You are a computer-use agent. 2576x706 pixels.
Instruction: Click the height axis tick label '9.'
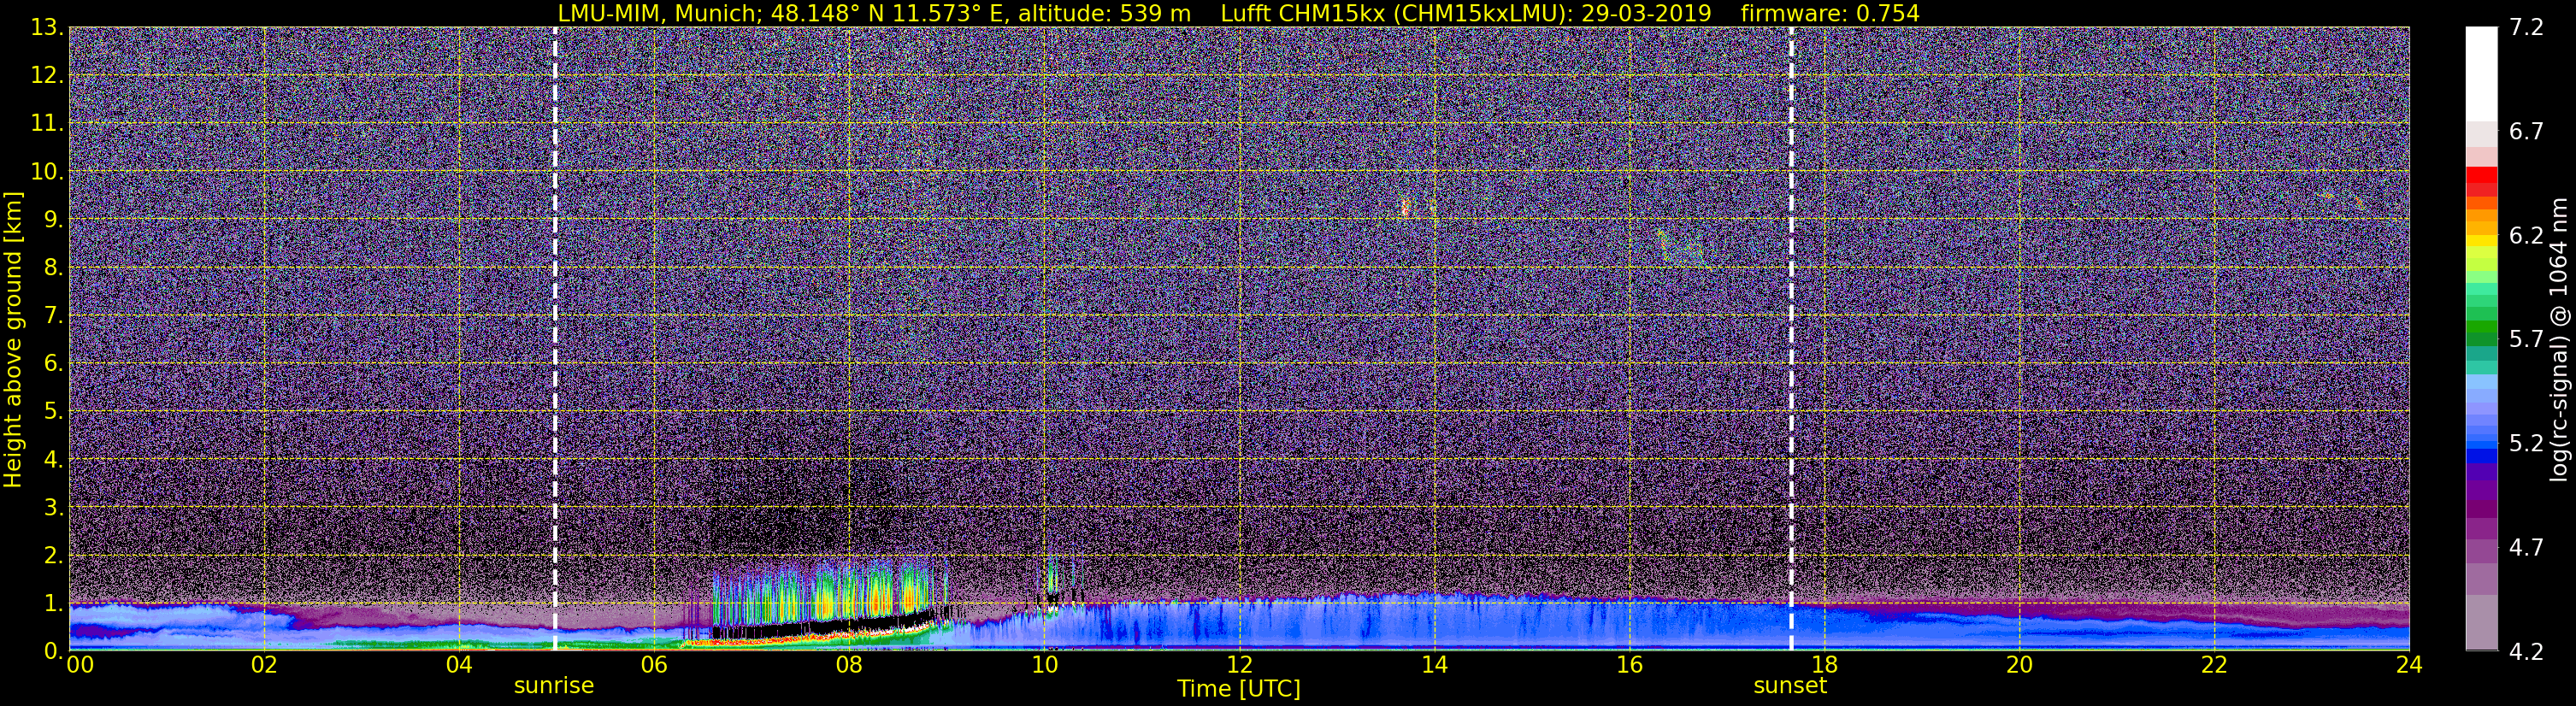click(53, 220)
